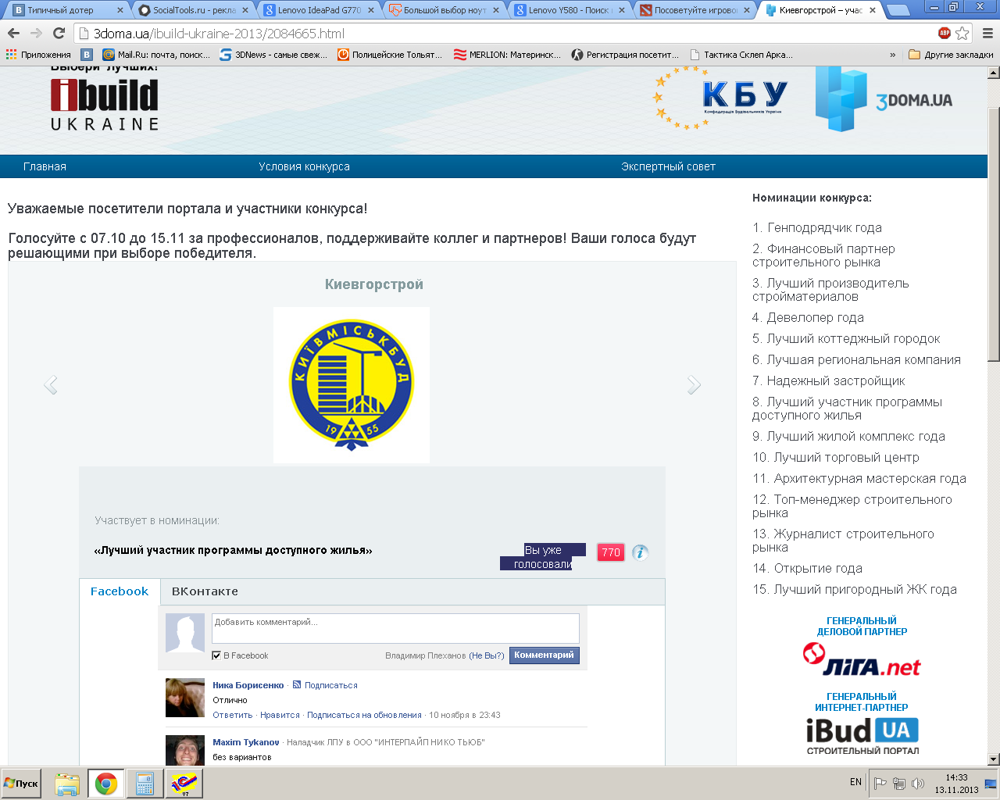The image size is (1000, 800).
Task: Click the Не Вы? link
Action: click(x=487, y=655)
